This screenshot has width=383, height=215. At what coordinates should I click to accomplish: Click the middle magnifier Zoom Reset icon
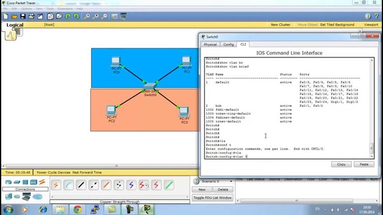96,16
